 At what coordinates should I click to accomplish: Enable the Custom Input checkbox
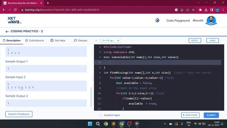101,115
